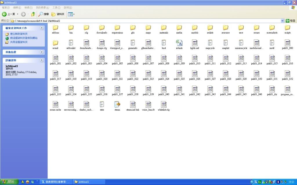Click the 開始 Start button on taskbar
This screenshot has width=297, height=185.
click(9, 182)
